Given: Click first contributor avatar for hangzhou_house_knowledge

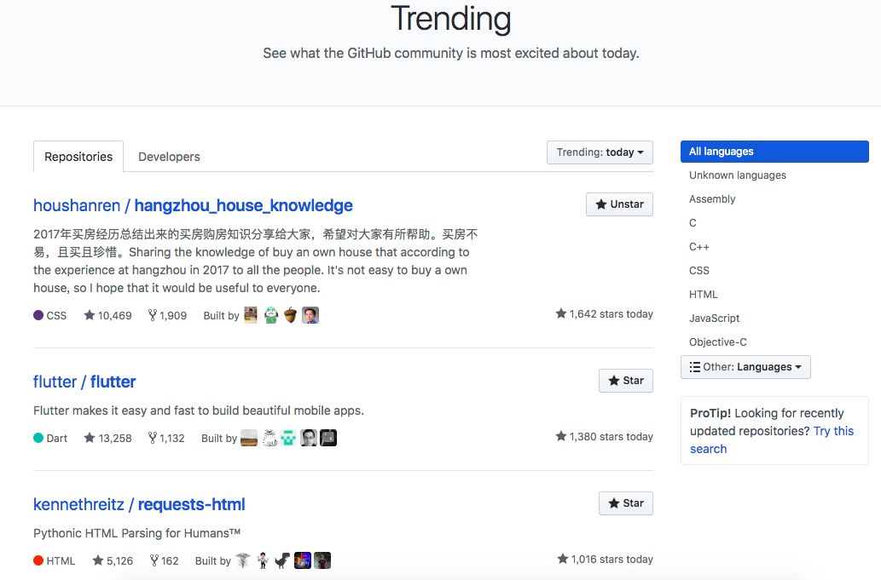Looking at the screenshot, I should 251,315.
